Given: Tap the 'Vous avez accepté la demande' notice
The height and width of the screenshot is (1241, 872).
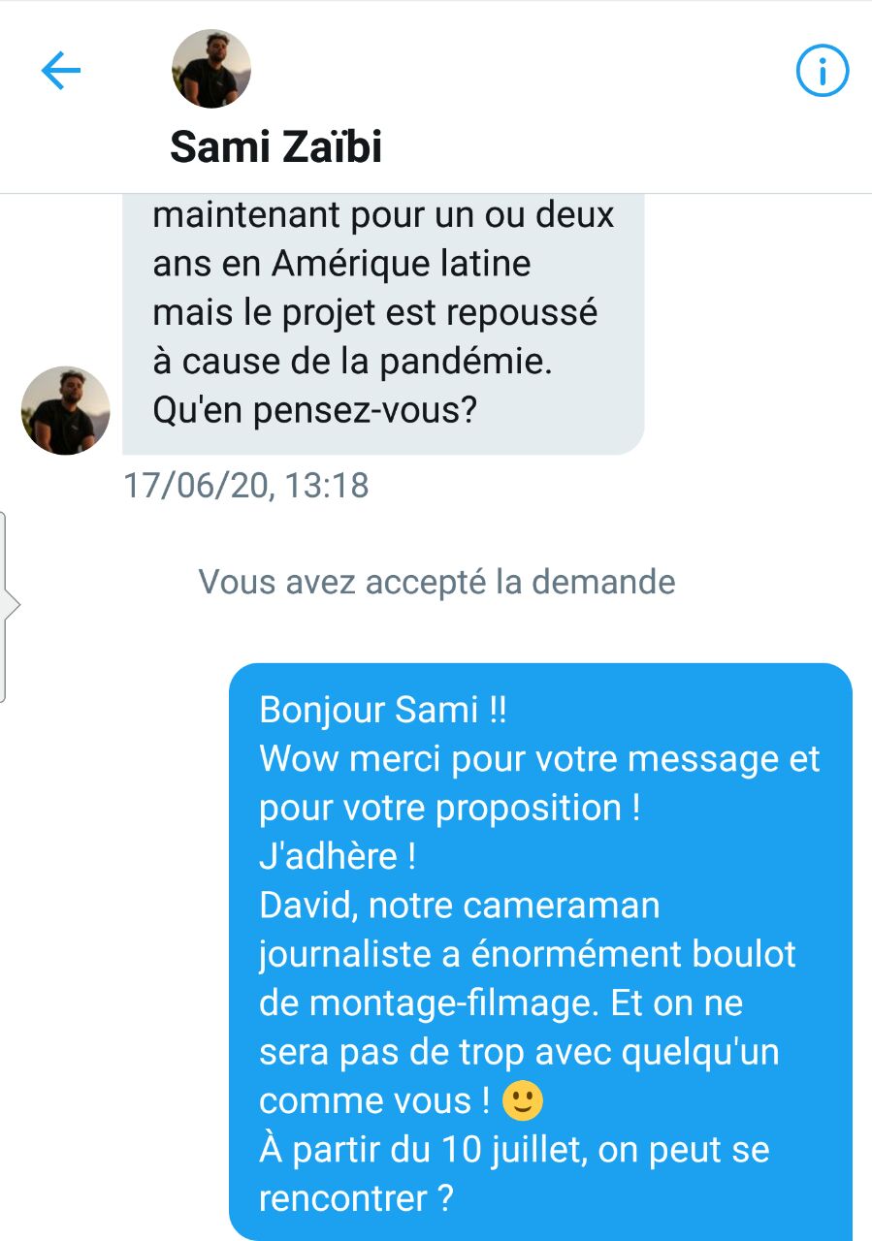Looking at the screenshot, I should pos(436,582).
